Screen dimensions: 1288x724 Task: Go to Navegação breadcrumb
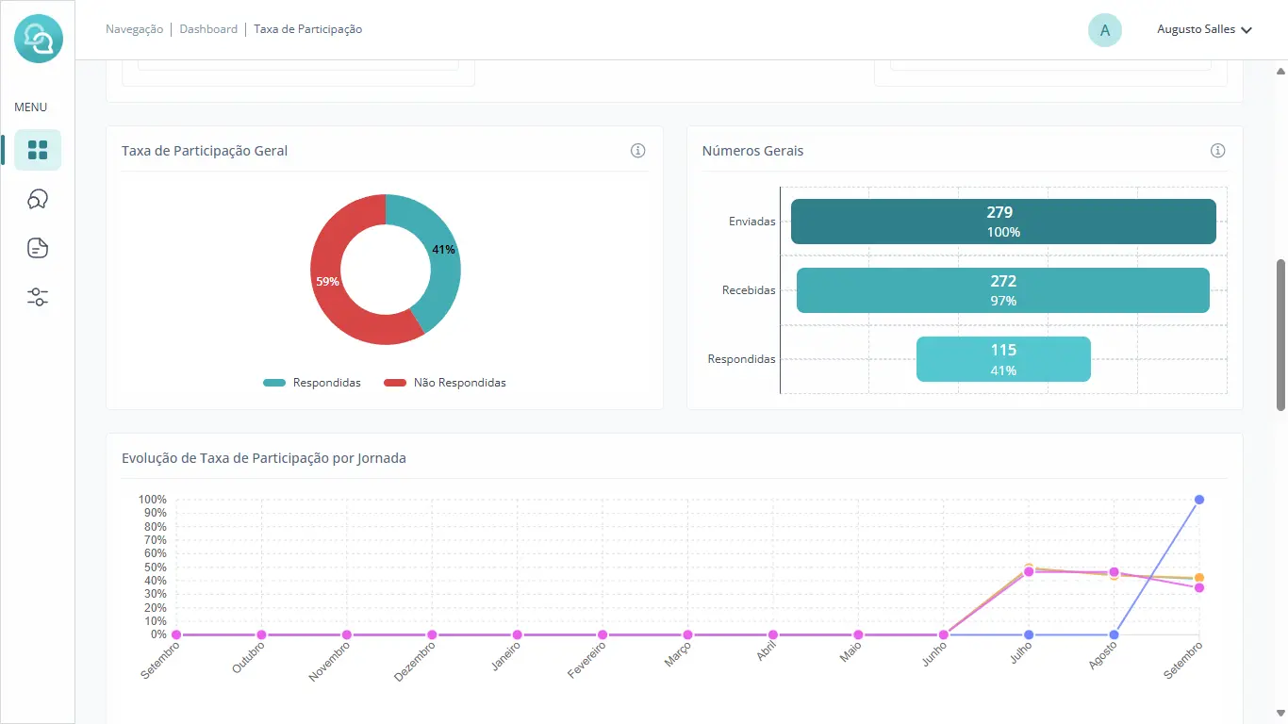click(134, 29)
